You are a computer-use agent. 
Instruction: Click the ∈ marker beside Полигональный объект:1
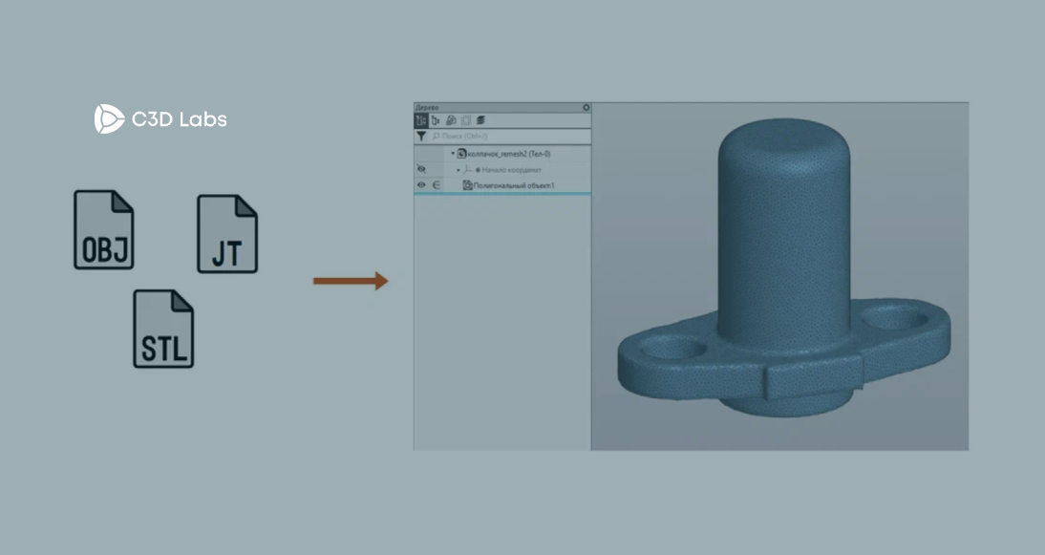(437, 185)
